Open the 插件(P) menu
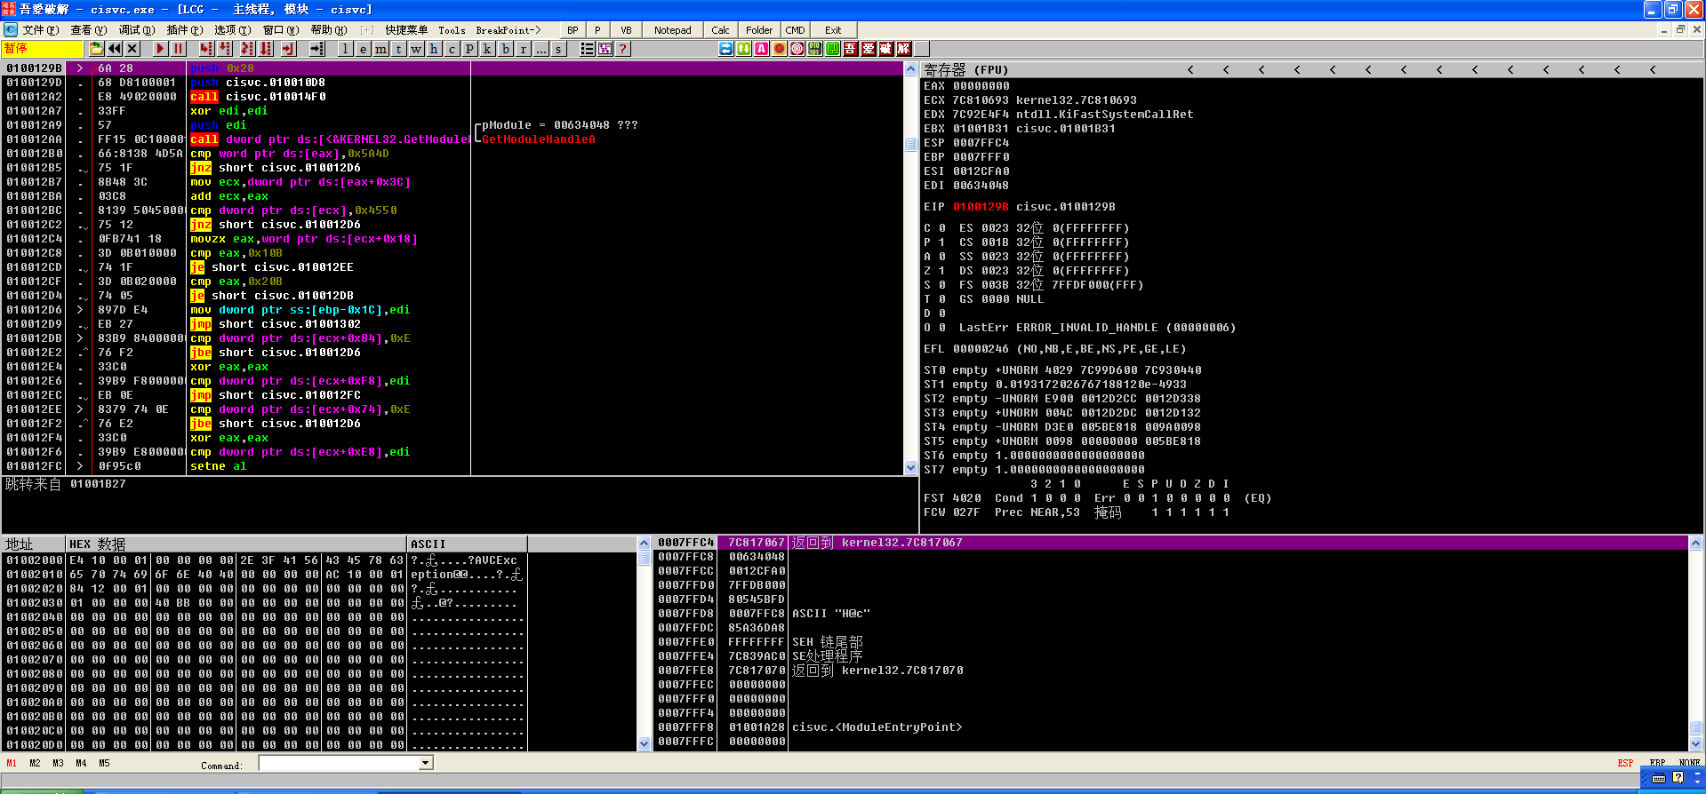Screen dimensions: 1706x794 [184, 30]
